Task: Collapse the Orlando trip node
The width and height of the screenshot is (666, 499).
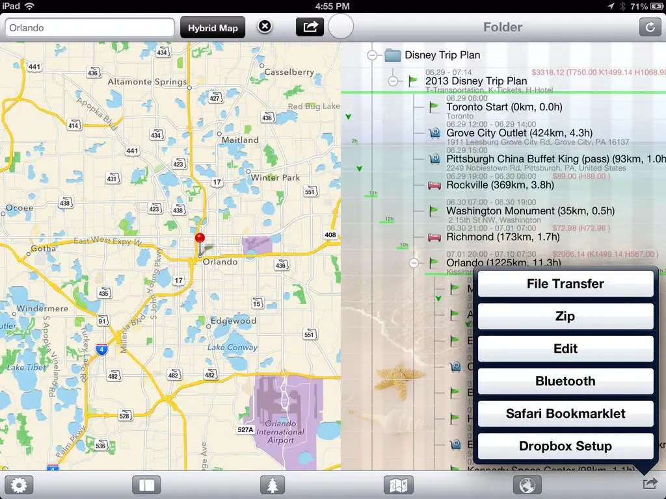Action: pyautogui.click(x=414, y=263)
